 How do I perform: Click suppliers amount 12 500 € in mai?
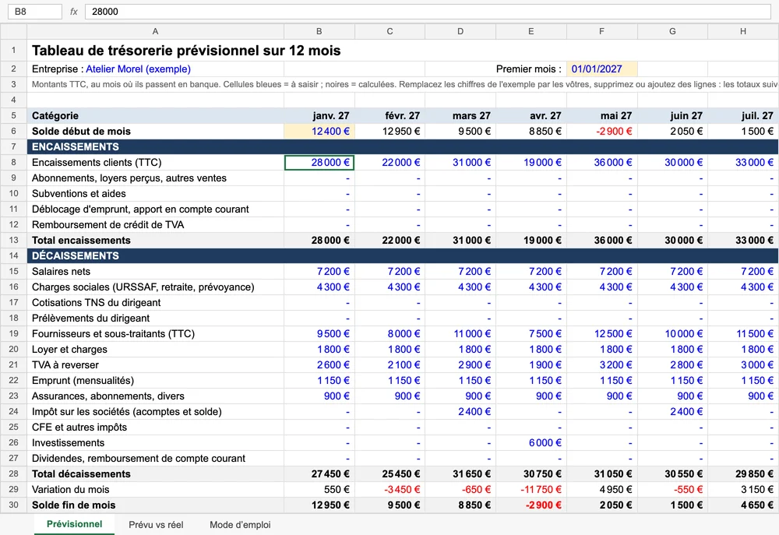[601, 334]
